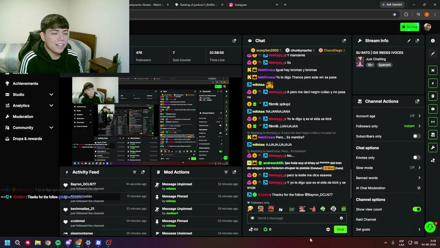Expand the Studio sidebar section
The image size is (440, 248).
51,94
